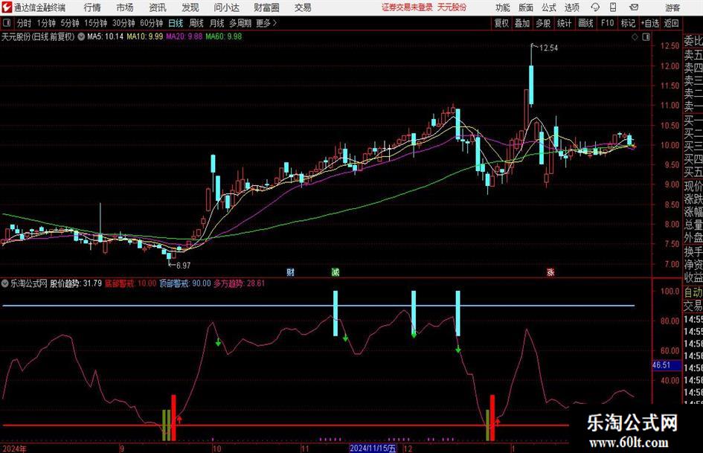Image resolution: width=703 pixels, height=453 pixels.
Task: Click the 画线 drawing tools button
Action: [x=585, y=23]
